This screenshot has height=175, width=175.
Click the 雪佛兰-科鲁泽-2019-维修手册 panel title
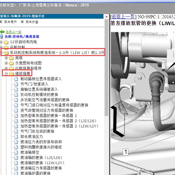(x=22, y=16)
